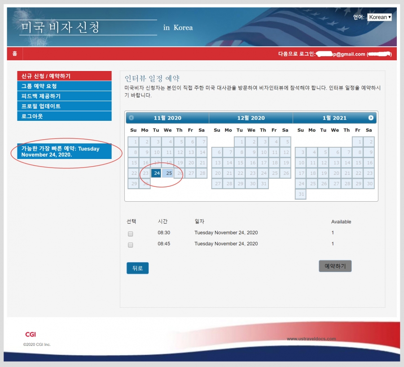
Task: Click the CGI logo in footer
Action: click(x=31, y=335)
